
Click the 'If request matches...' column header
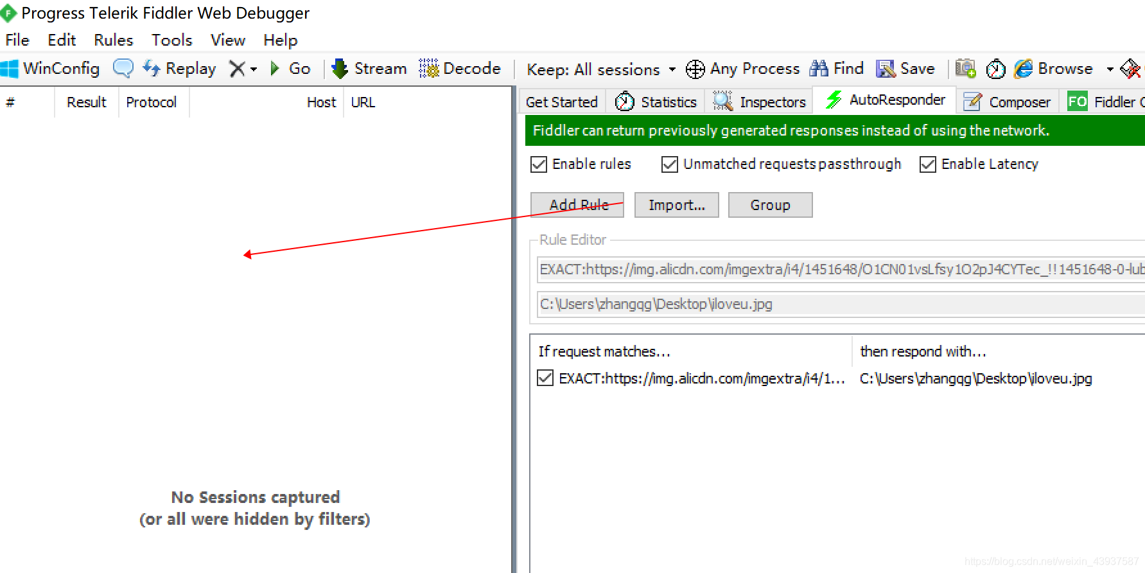point(691,351)
